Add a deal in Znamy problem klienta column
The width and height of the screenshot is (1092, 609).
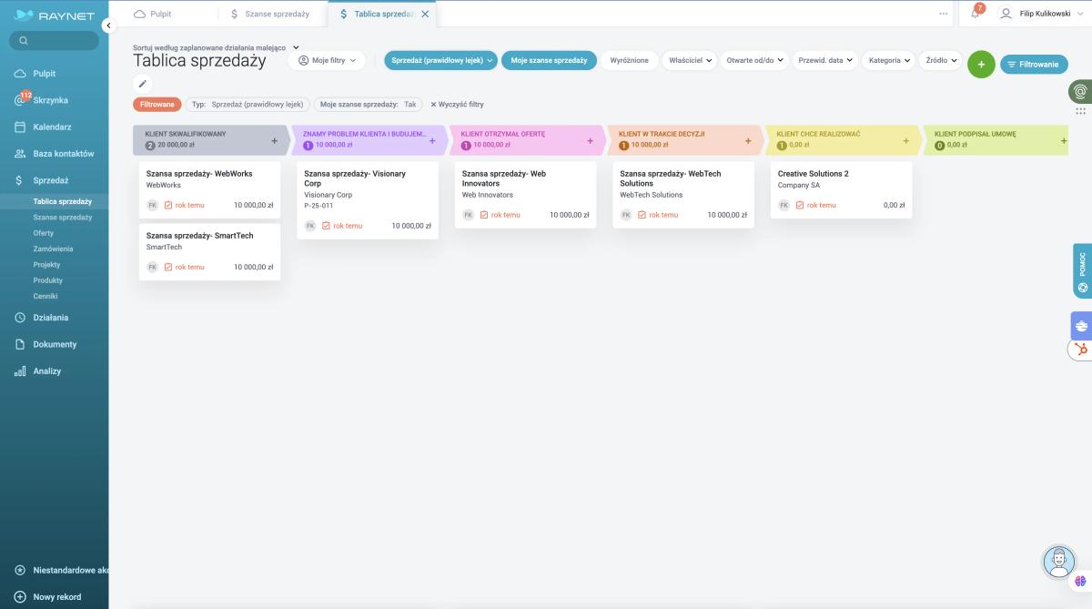click(x=432, y=141)
